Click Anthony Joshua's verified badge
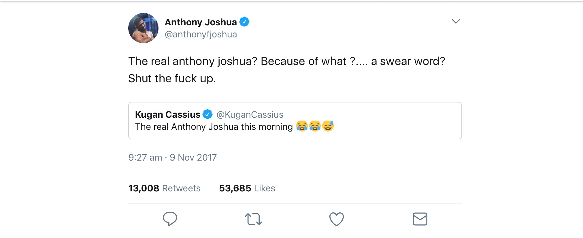 pyautogui.click(x=244, y=22)
